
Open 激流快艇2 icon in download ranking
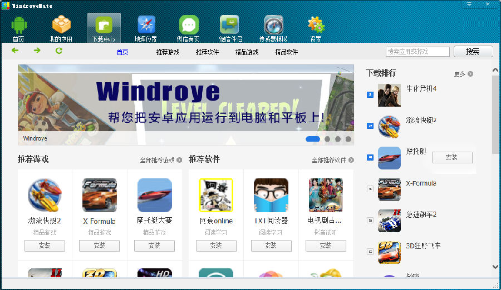(389, 126)
